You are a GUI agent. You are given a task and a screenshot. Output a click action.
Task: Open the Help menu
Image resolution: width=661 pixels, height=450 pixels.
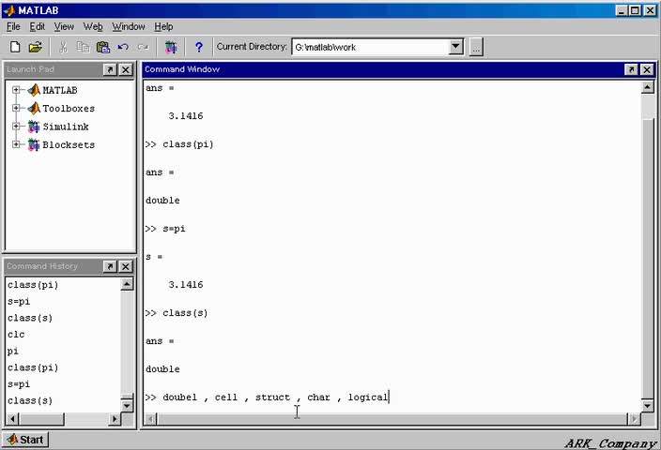point(163,27)
